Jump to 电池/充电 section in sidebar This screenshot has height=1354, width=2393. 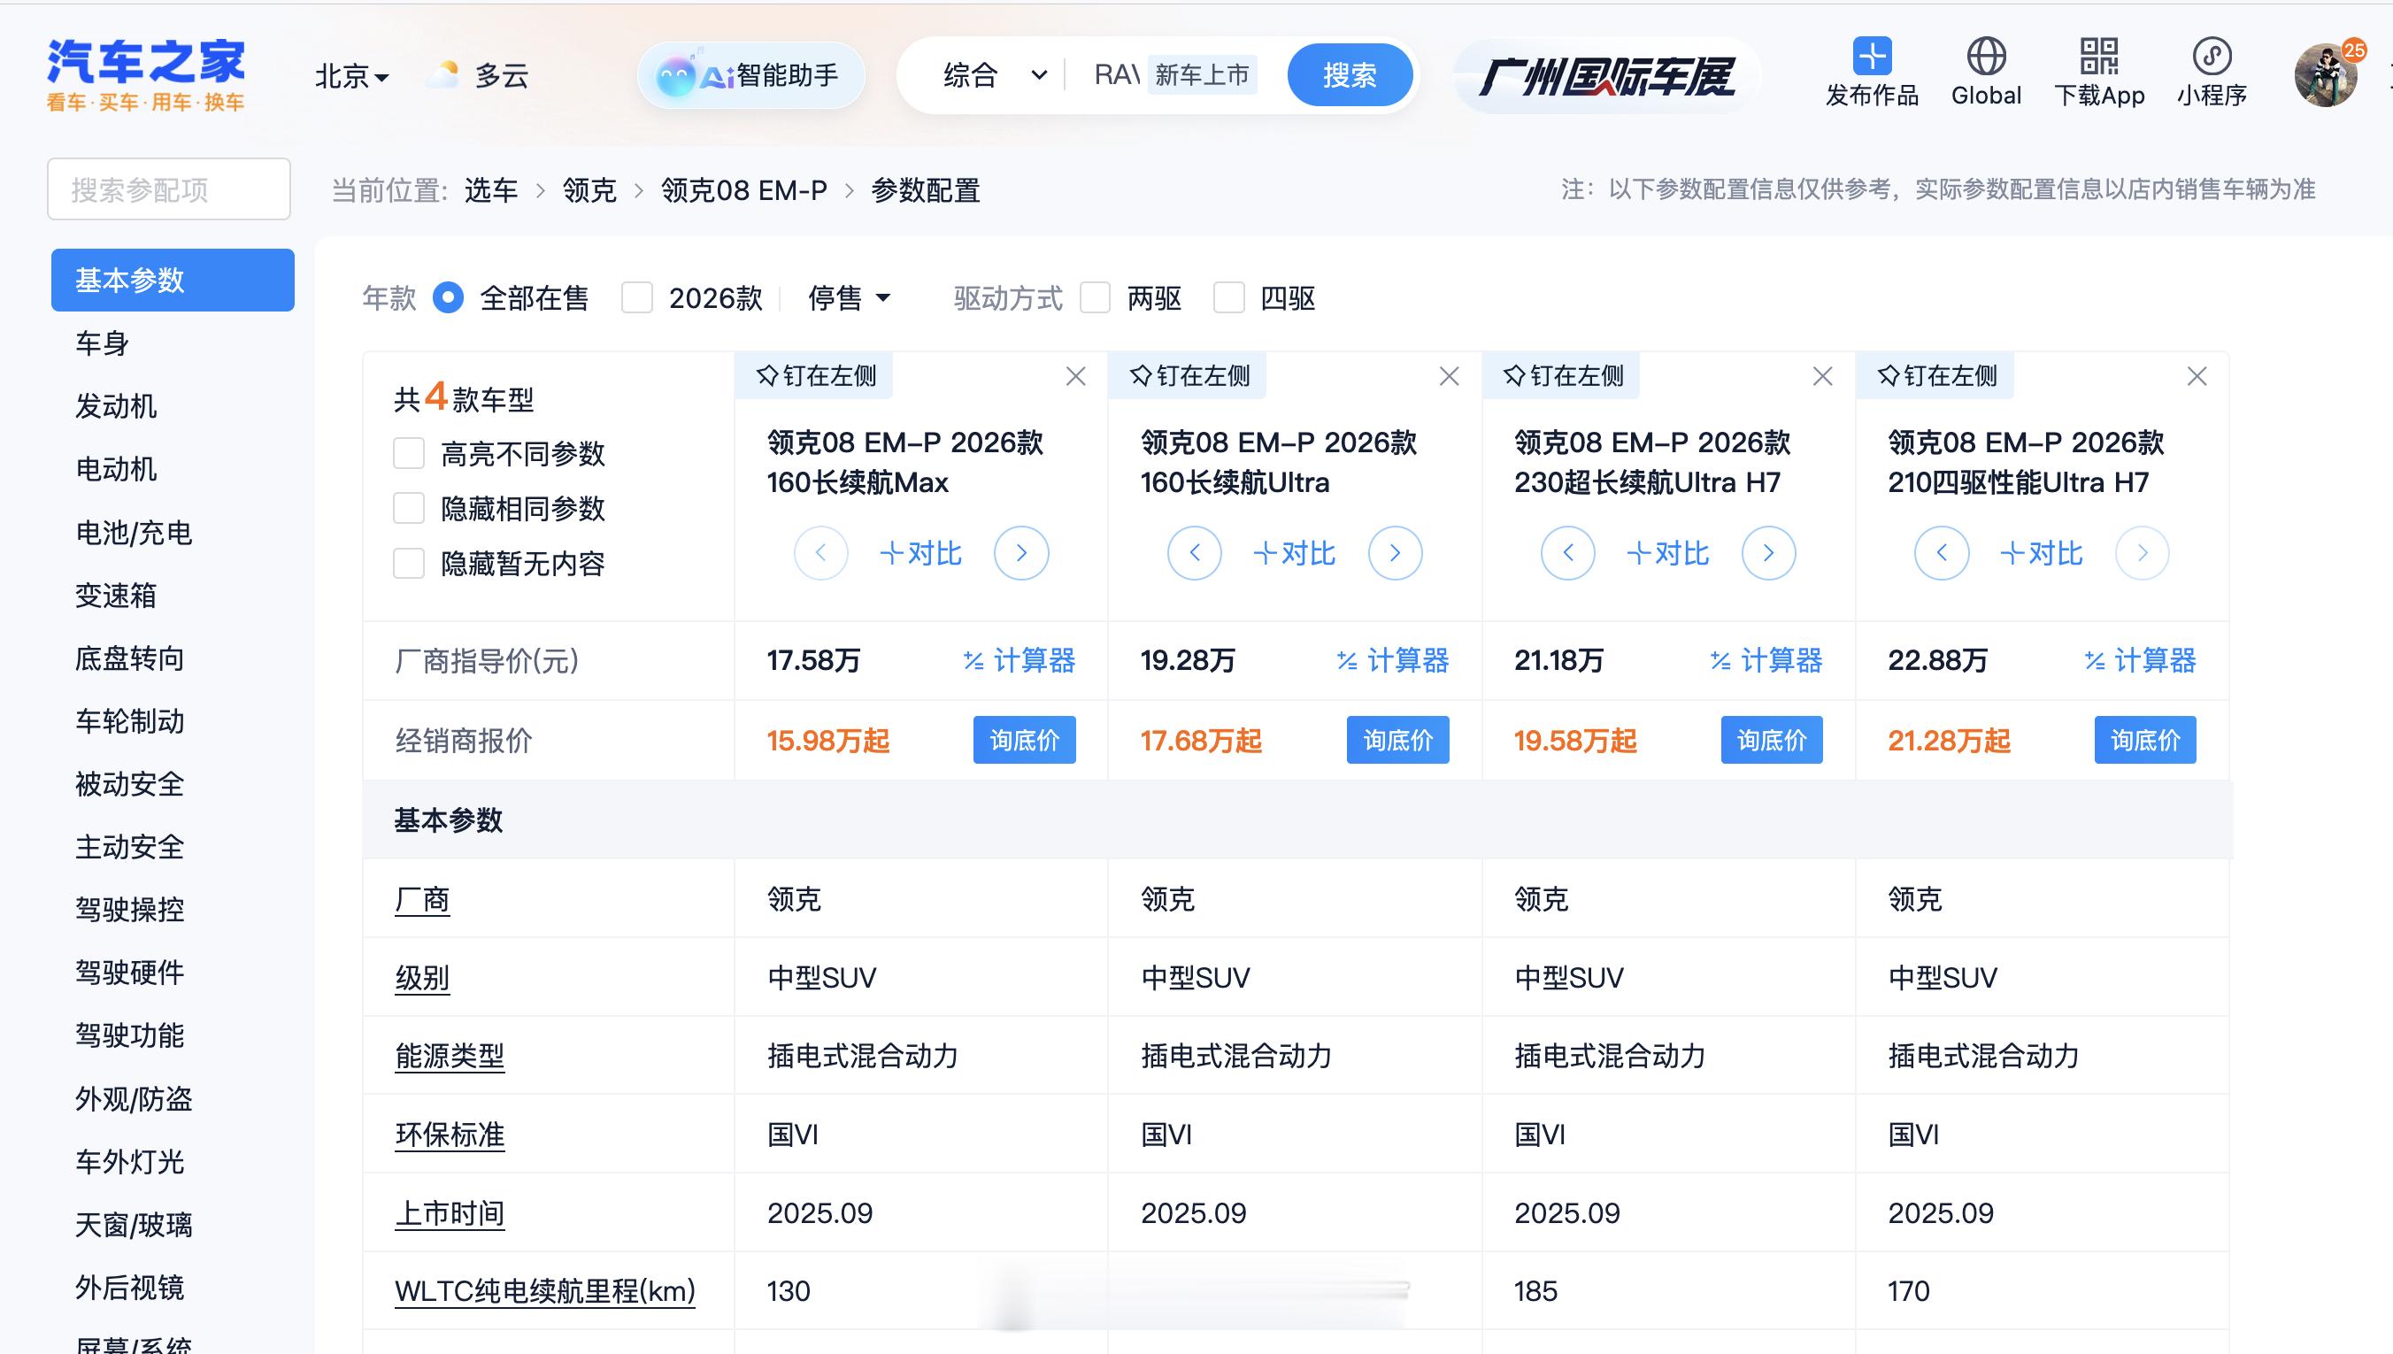pyautogui.click(x=134, y=533)
